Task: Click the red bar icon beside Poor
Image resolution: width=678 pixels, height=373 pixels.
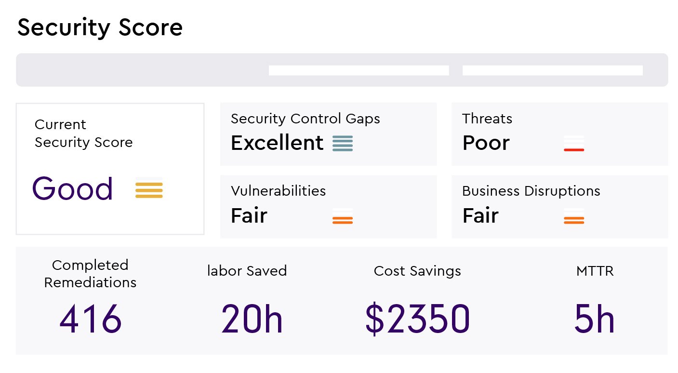Action: [x=574, y=149]
